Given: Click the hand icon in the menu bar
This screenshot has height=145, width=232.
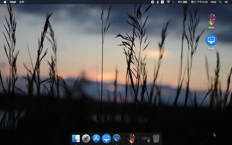Looking at the screenshot, I should [x=157, y=2].
